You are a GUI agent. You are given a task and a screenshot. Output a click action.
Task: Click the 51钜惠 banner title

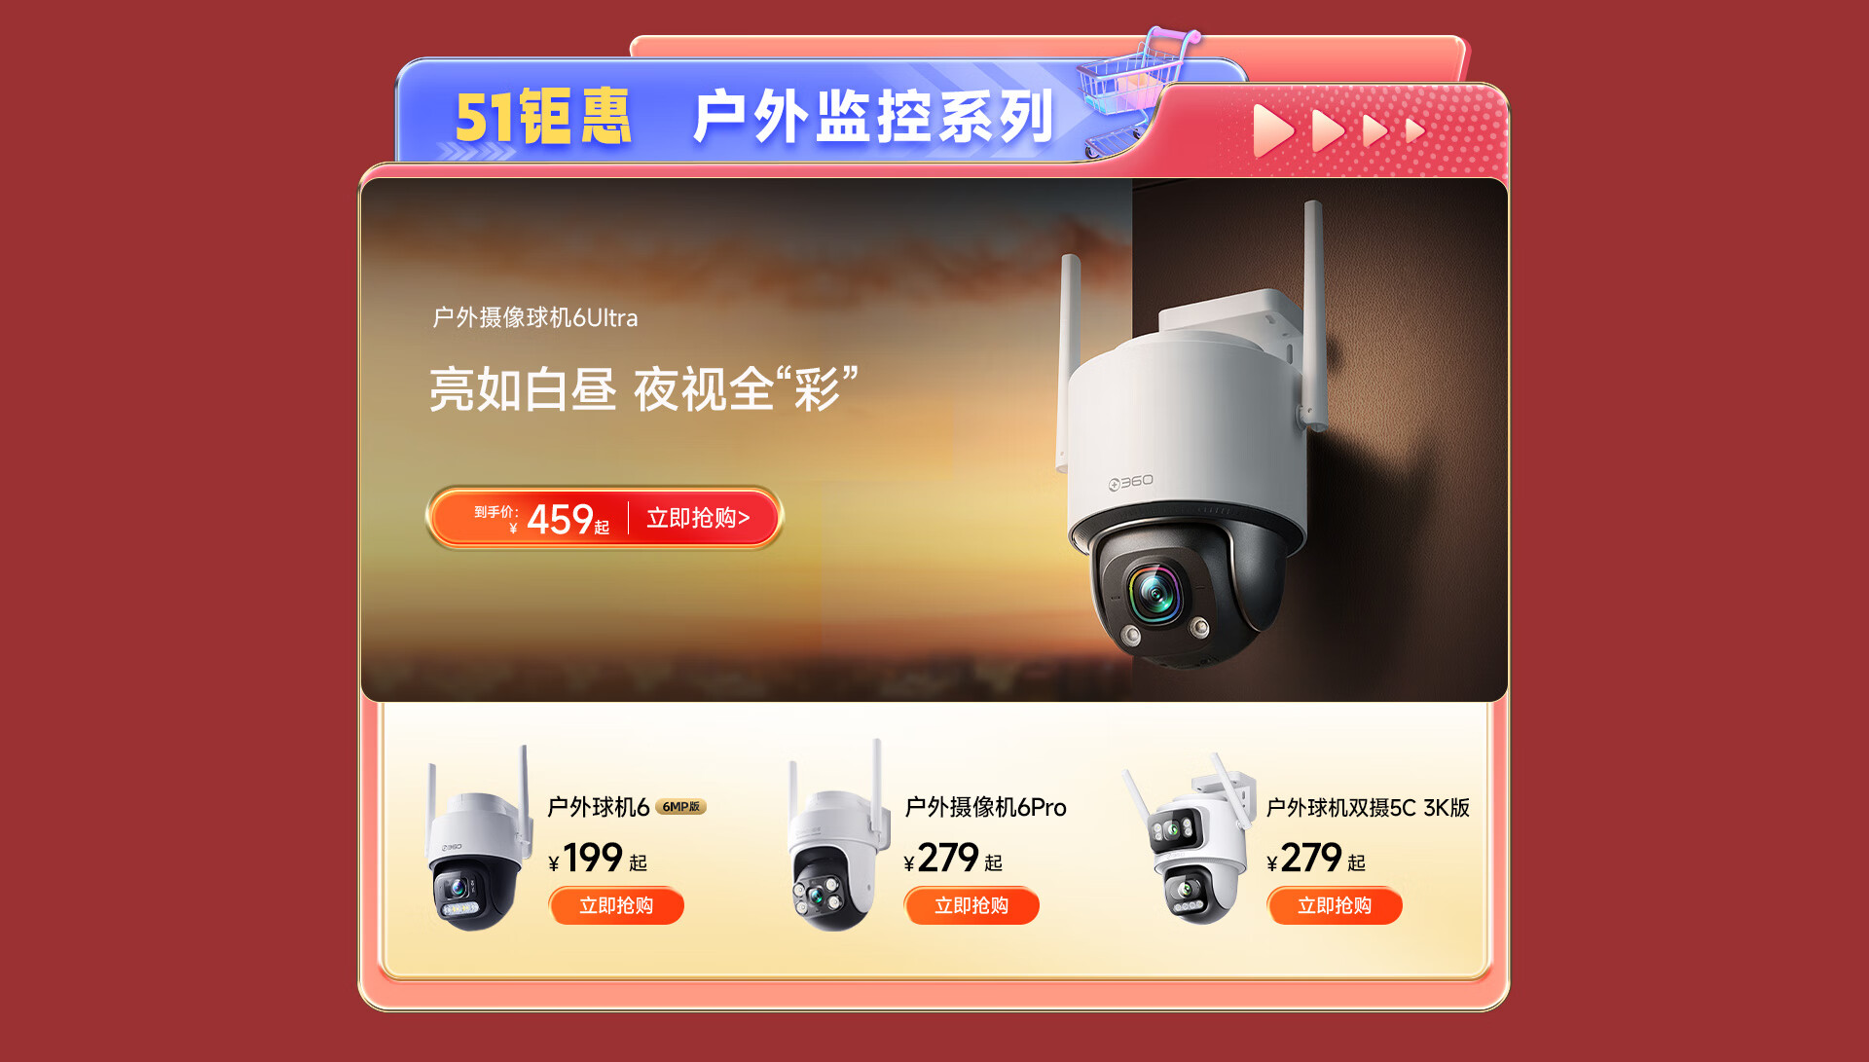pyautogui.click(x=543, y=118)
